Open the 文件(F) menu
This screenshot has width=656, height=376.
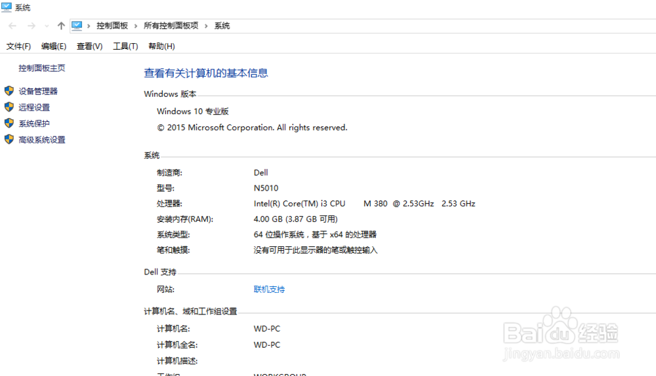[18, 47]
